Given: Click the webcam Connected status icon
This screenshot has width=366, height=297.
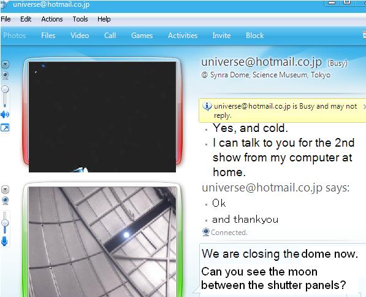Looking at the screenshot, I should 206,232.
